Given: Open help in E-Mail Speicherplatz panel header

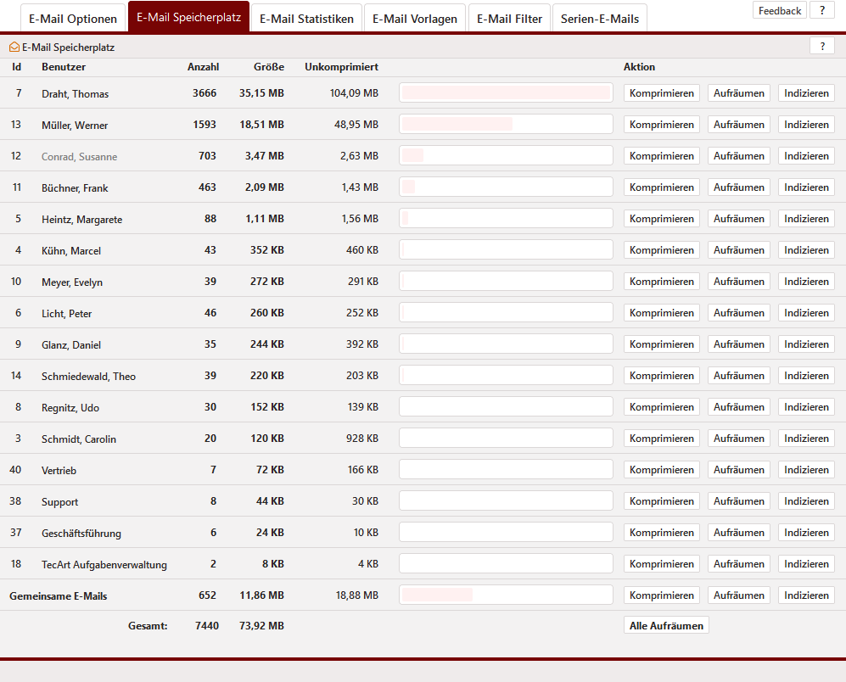Looking at the screenshot, I should pos(821,46).
